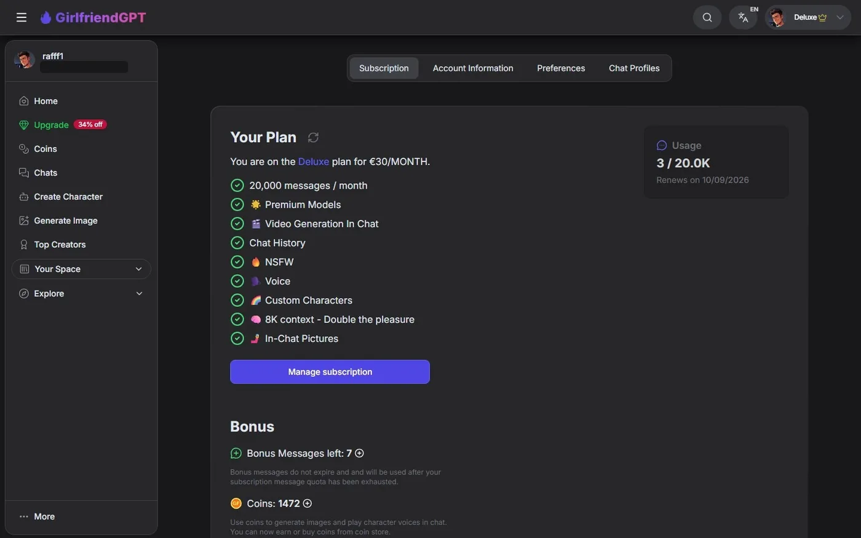Click the 3 / 20.0K usage value
Viewport: 861px width, 538px height.
(683, 163)
